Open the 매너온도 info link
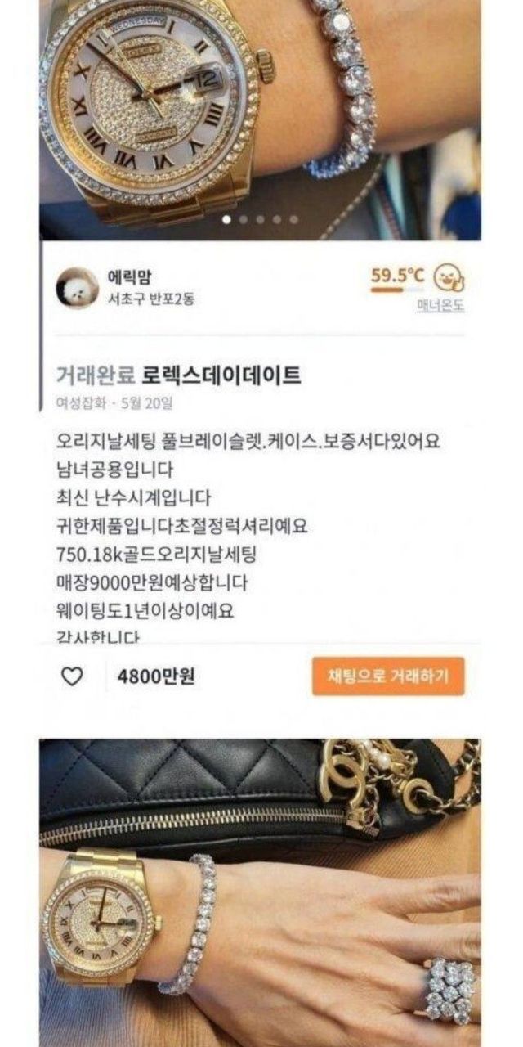 pos(440,307)
